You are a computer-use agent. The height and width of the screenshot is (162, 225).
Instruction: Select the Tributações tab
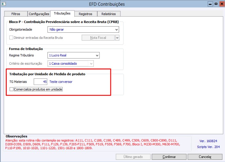click(x=62, y=13)
